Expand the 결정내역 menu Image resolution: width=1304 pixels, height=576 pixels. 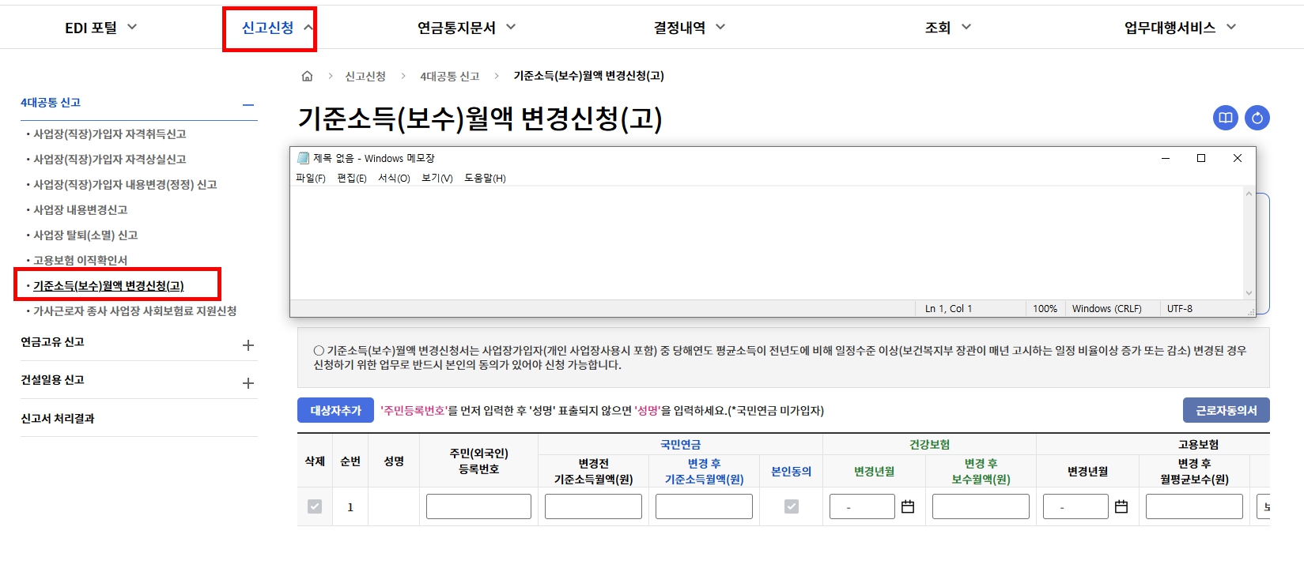click(690, 28)
